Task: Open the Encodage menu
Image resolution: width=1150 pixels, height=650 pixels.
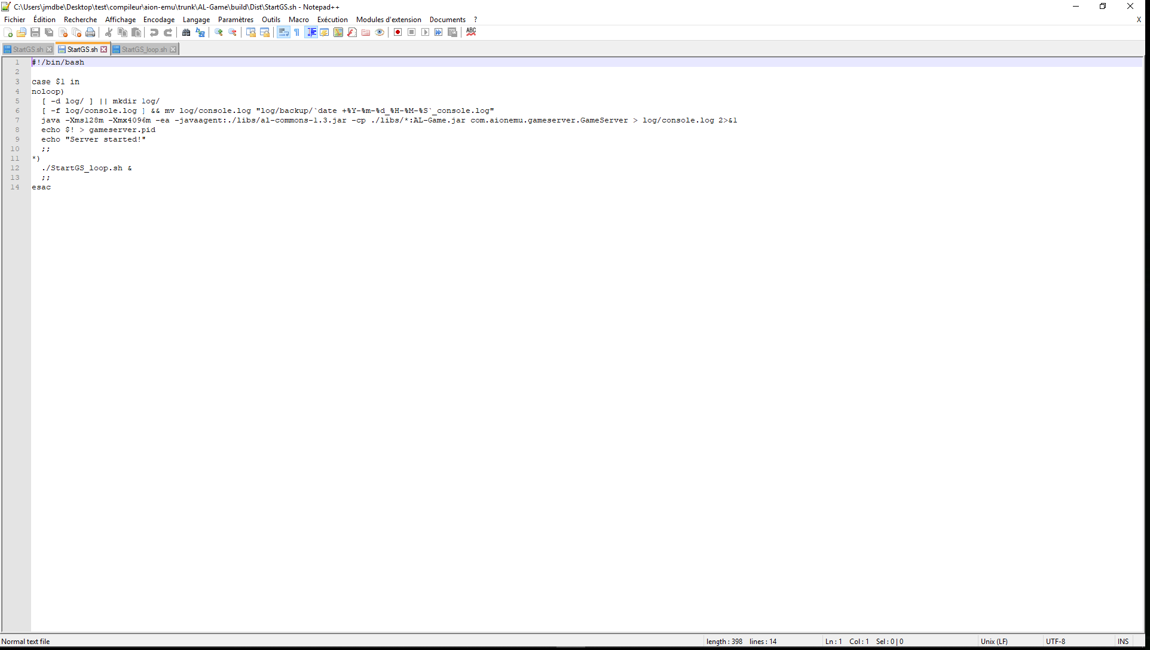Action: coord(158,20)
